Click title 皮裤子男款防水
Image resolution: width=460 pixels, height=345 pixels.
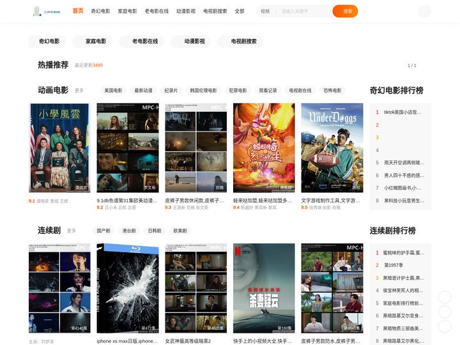pos(331,341)
